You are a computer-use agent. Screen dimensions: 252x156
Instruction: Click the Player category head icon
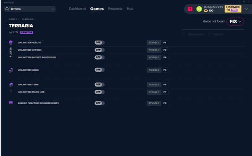[11, 43]
